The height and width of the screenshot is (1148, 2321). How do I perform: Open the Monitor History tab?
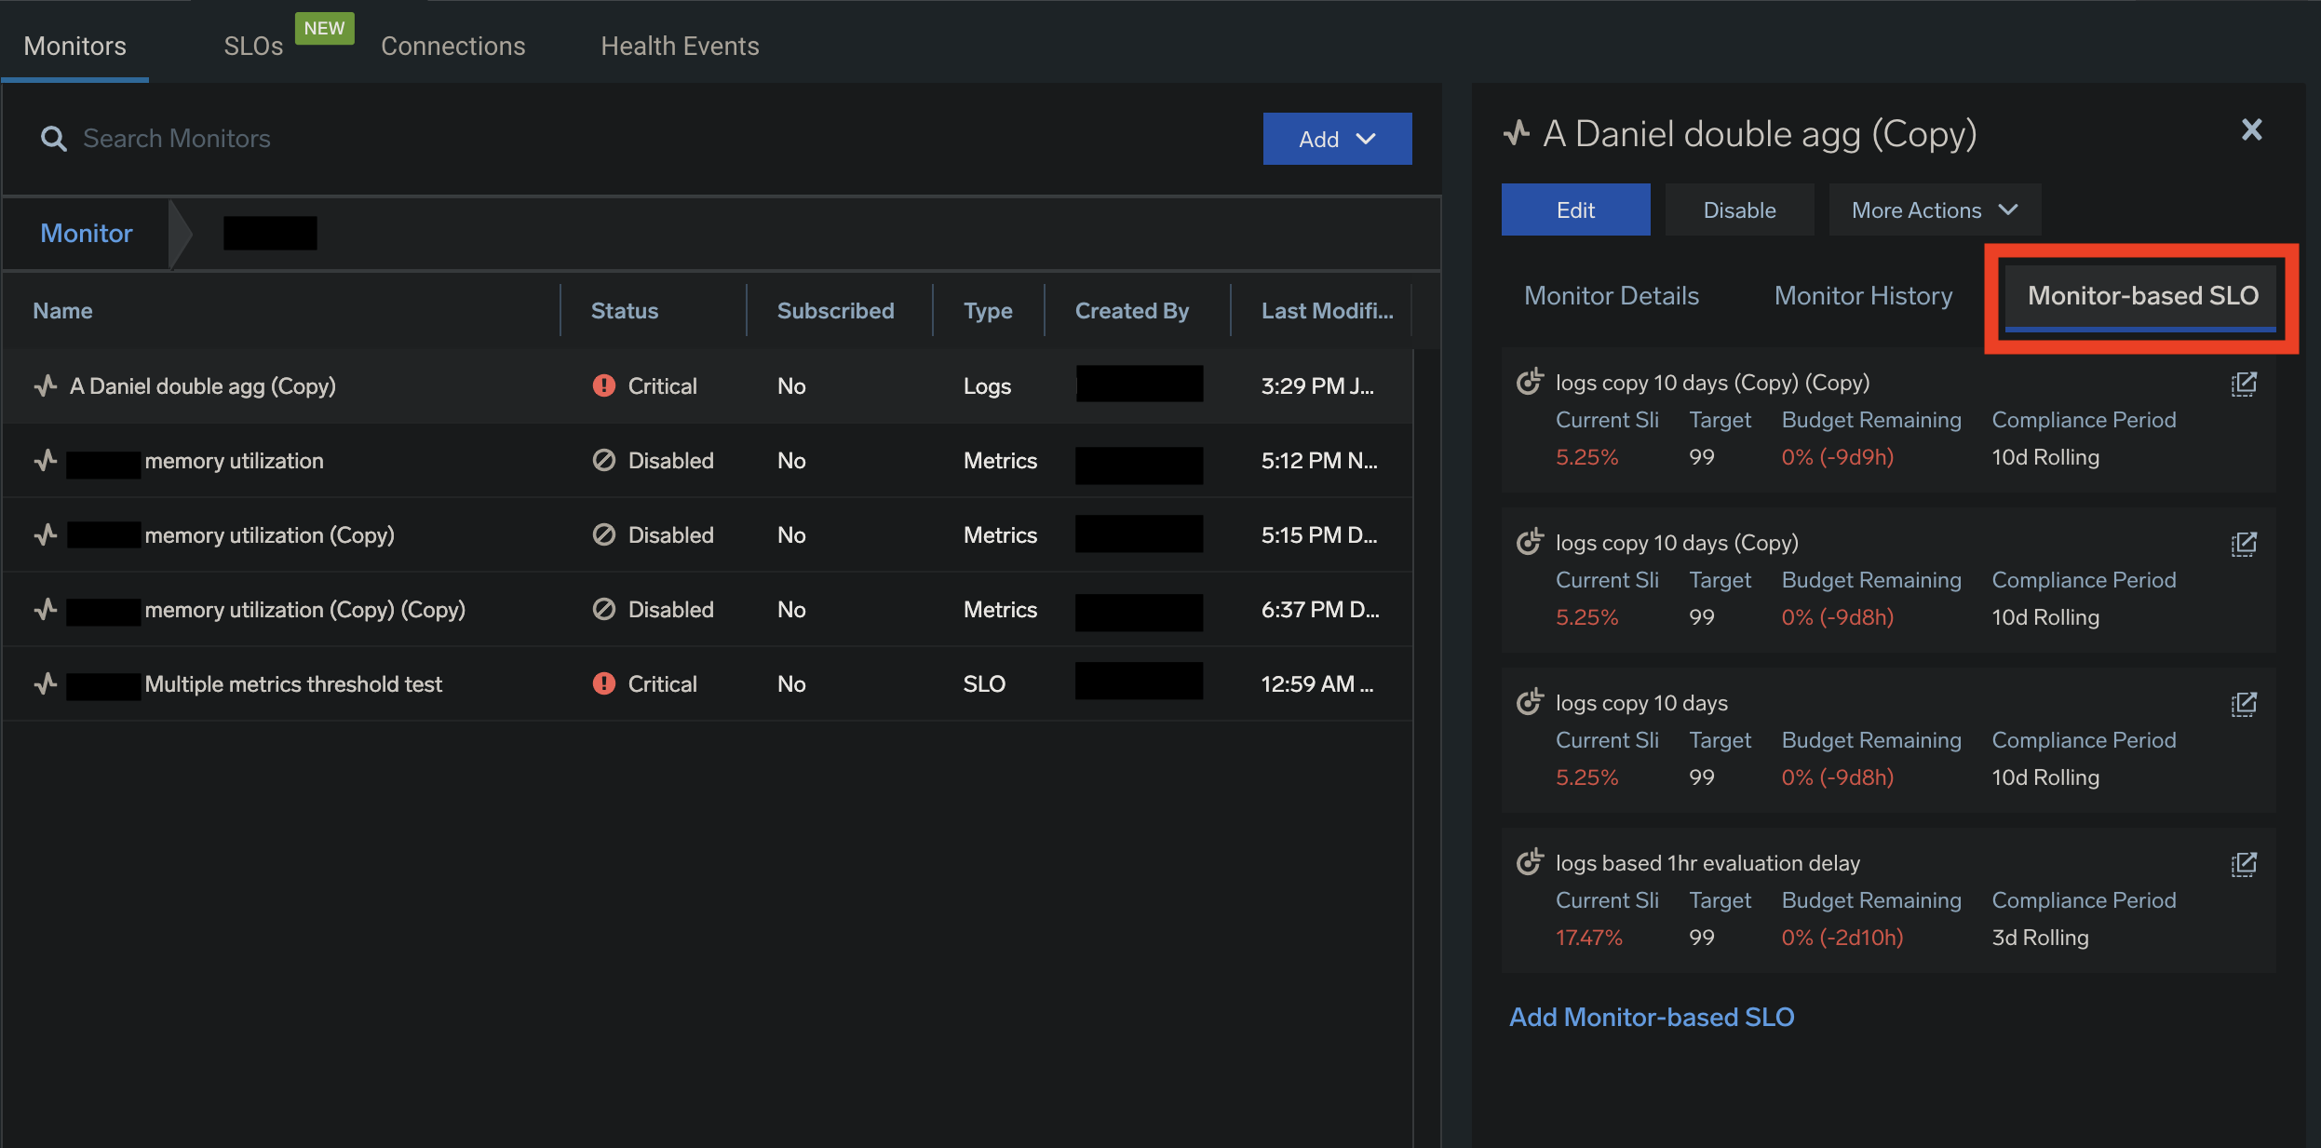click(1863, 296)
